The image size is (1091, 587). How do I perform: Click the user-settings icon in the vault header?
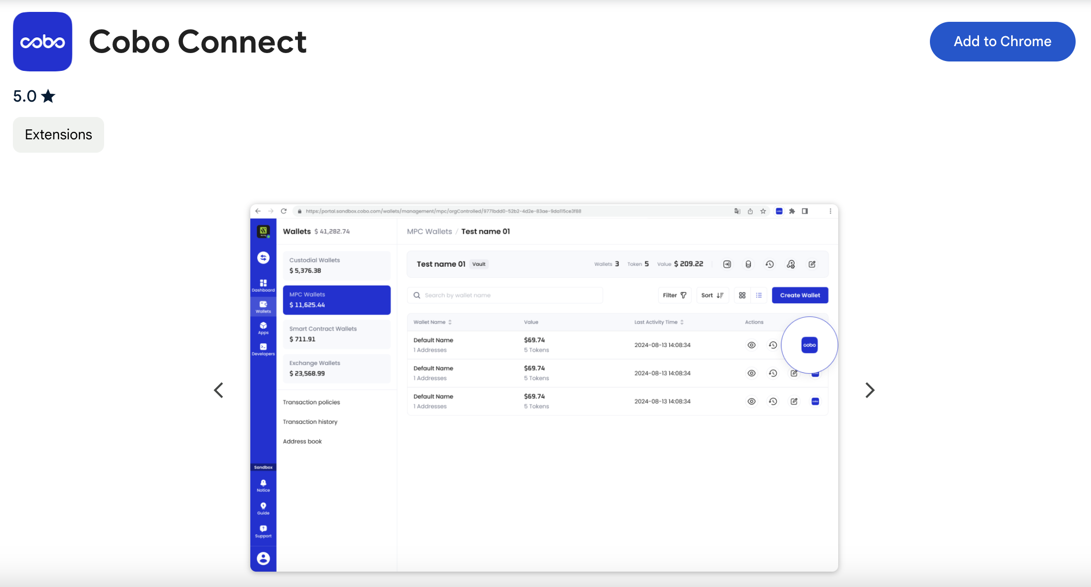791,264
